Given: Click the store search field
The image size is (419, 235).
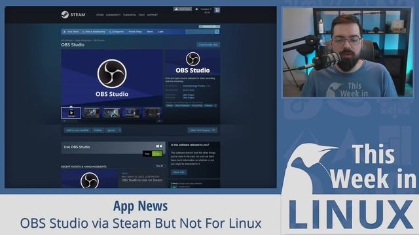Looking at the screenshot, I should click(x=200, y=32).
